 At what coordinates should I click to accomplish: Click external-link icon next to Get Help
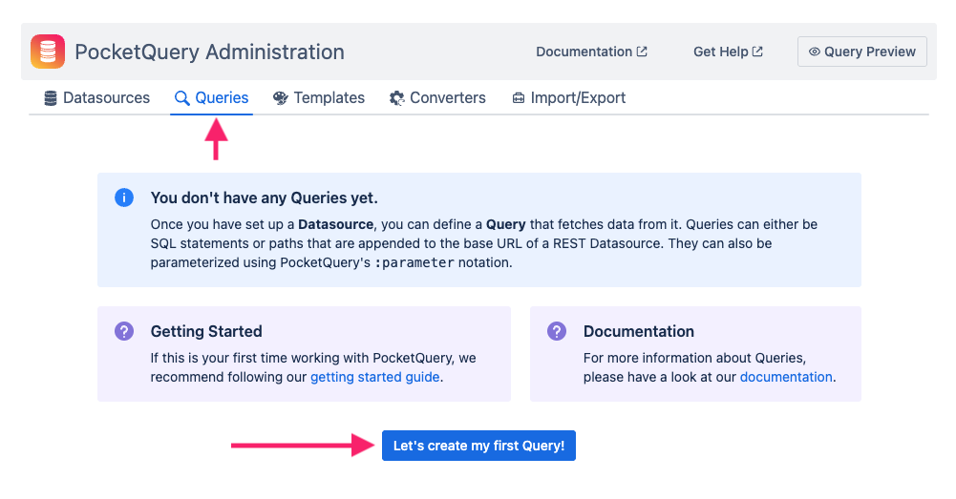[x=757, y=52]
